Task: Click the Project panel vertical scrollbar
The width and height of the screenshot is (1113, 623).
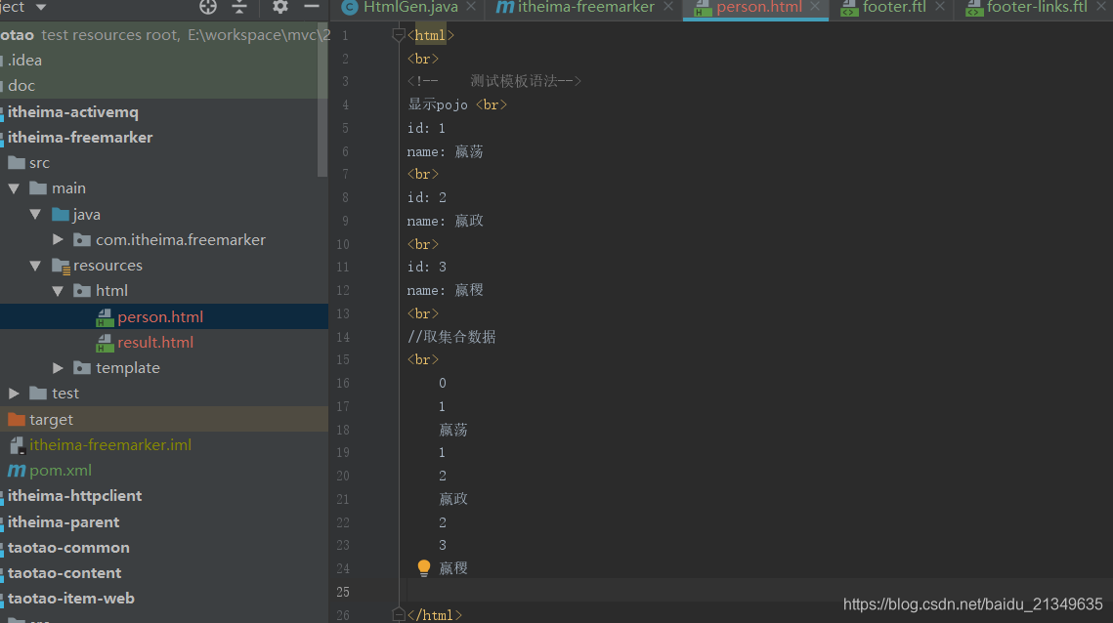Action: [322, 100]
